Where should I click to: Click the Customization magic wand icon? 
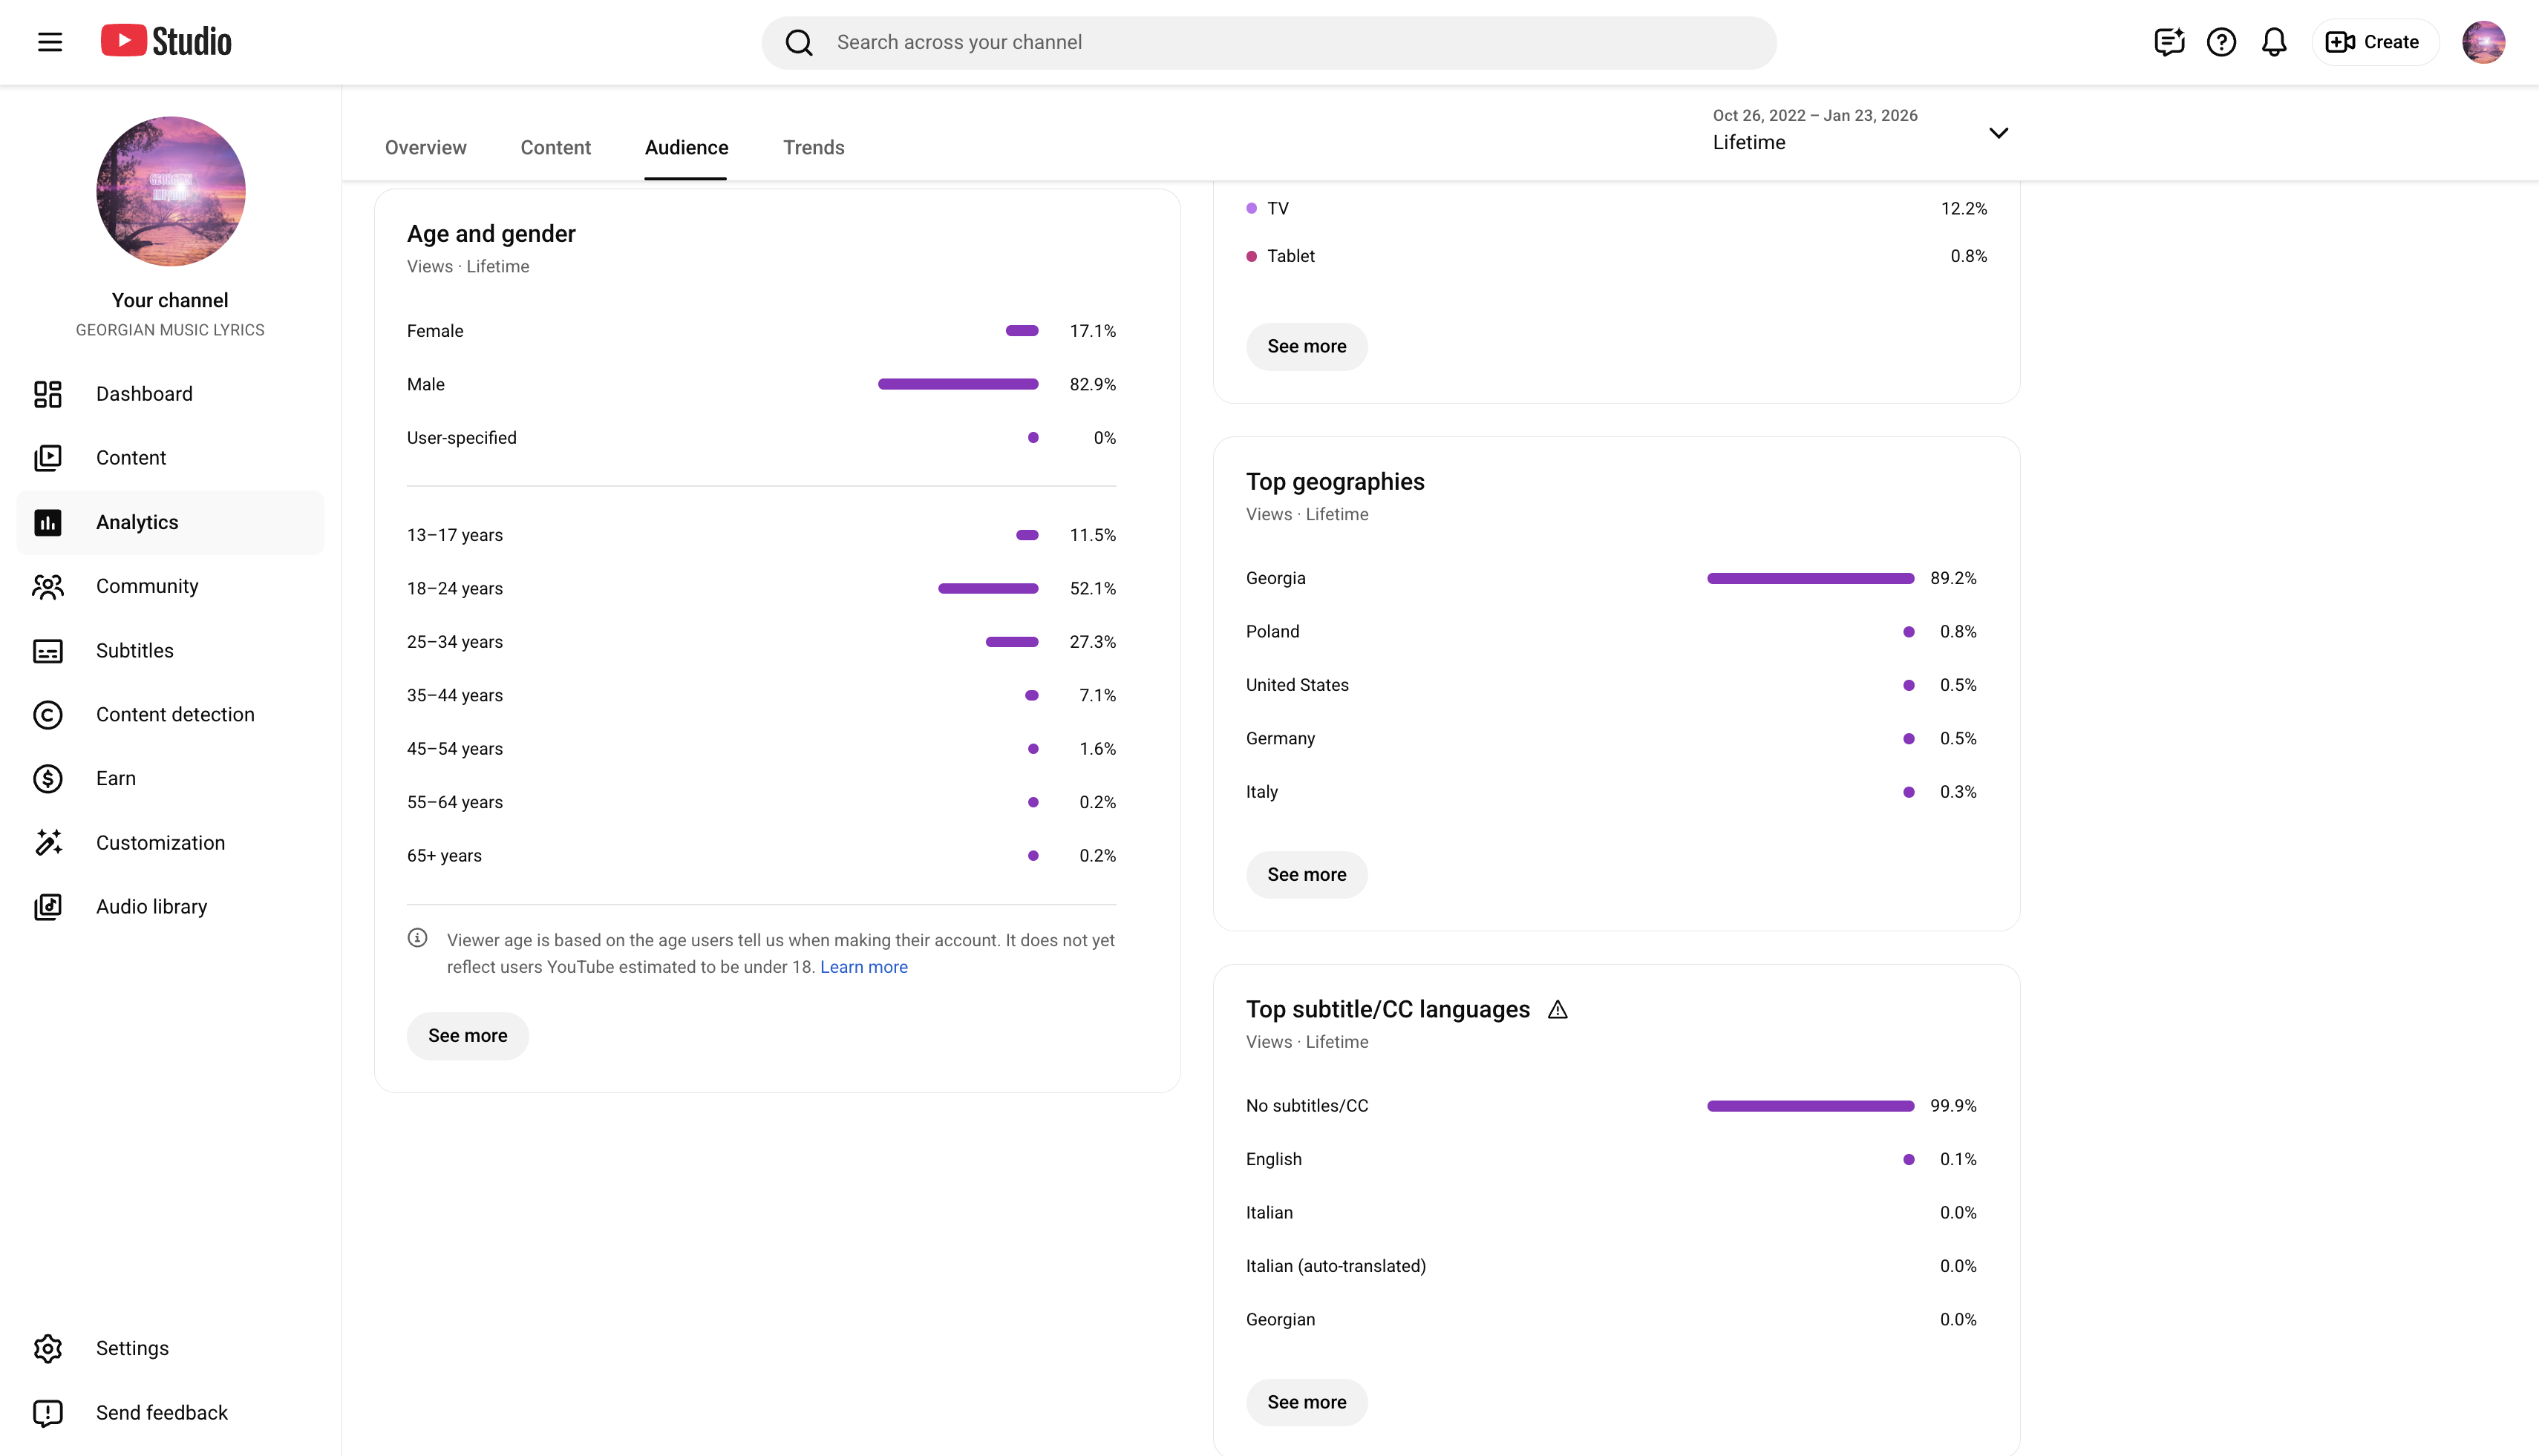click(x=48, y=843)
